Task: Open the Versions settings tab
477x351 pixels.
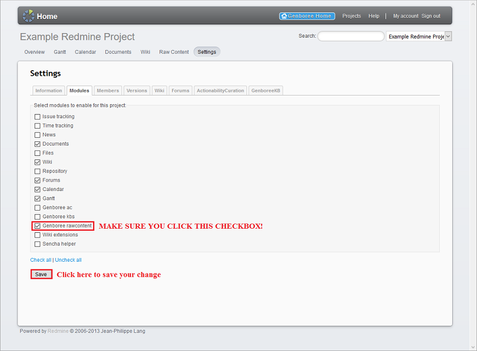Action: pos(136,91)
